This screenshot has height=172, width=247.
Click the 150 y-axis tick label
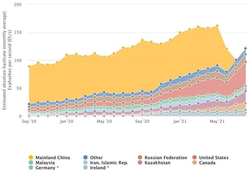tap(18, 32)
